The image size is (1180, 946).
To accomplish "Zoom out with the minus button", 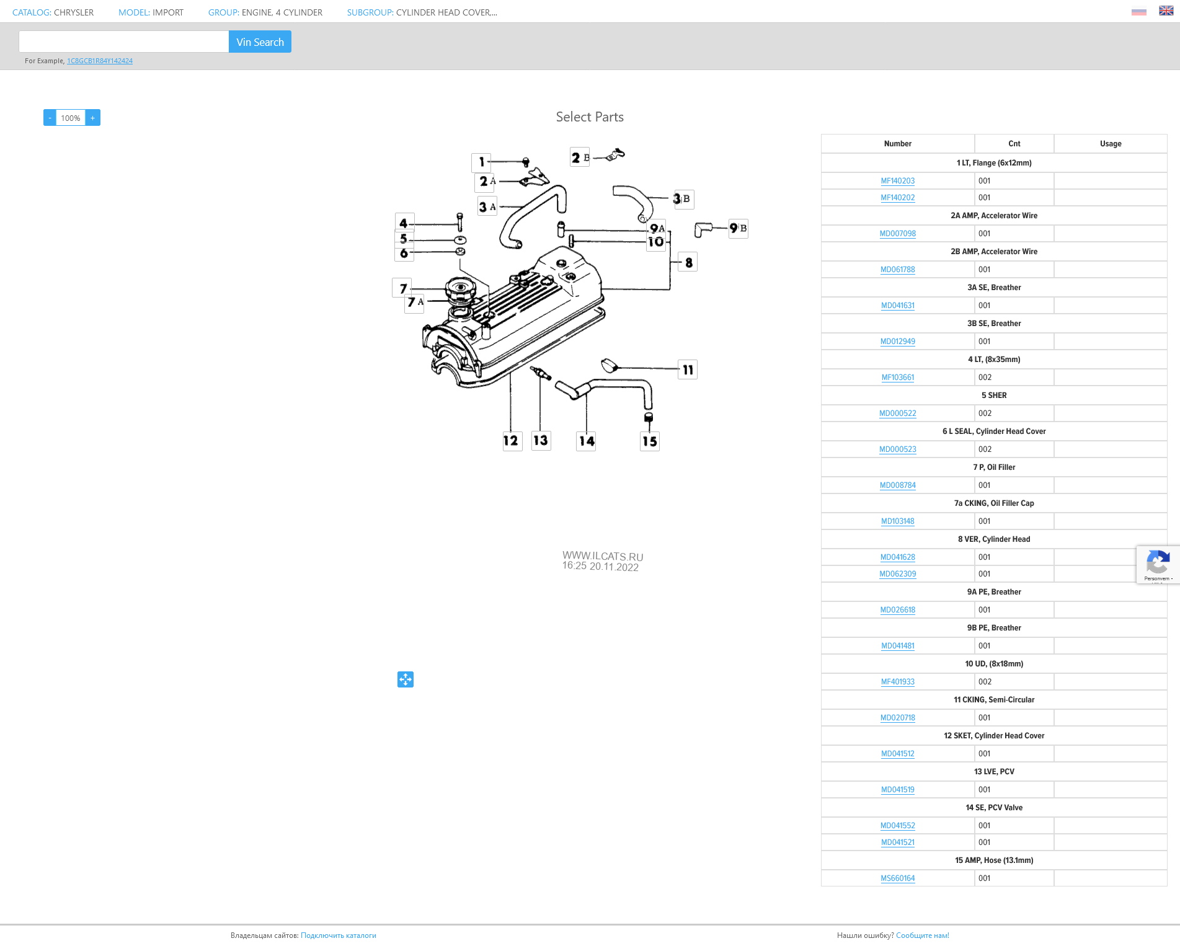I will [50, 118].
